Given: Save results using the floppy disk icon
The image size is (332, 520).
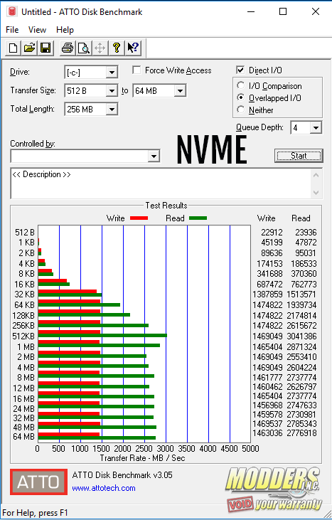Looking at the screenshot, I should tap(45, 48).
